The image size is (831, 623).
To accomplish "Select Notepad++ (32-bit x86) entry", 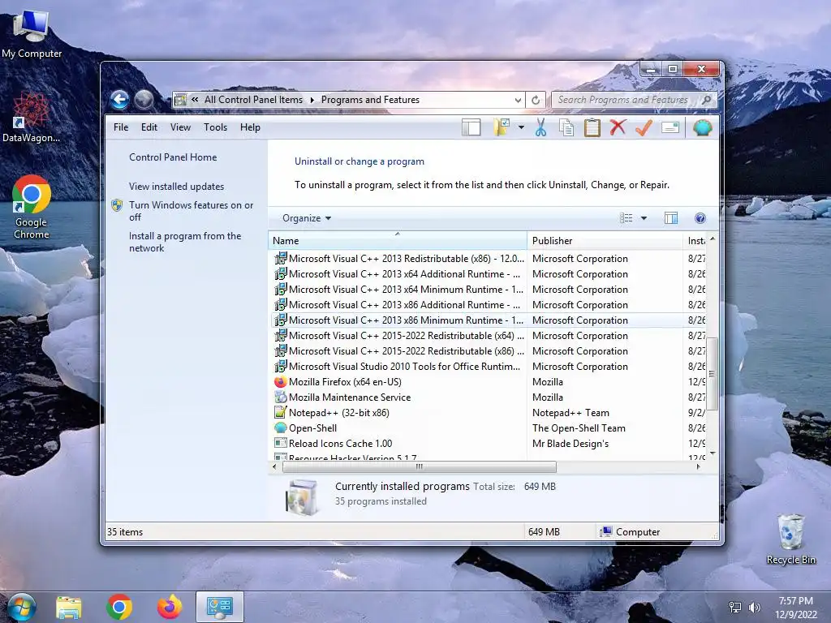I will tap(487, 413).
